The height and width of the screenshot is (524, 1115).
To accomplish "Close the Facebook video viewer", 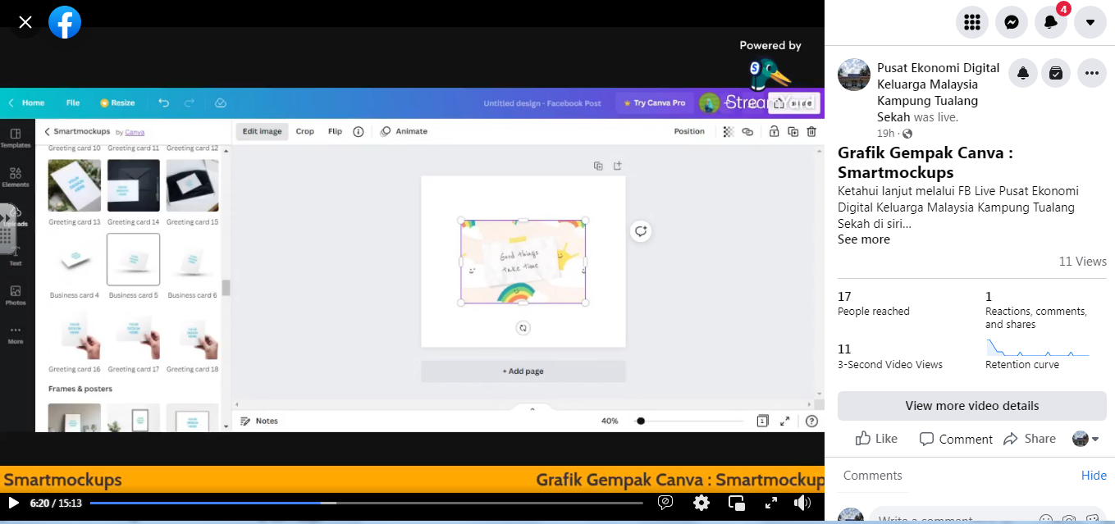I will 25,22.
